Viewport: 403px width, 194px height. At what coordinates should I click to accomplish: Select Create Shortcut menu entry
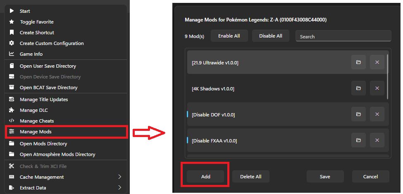(66, 33)
